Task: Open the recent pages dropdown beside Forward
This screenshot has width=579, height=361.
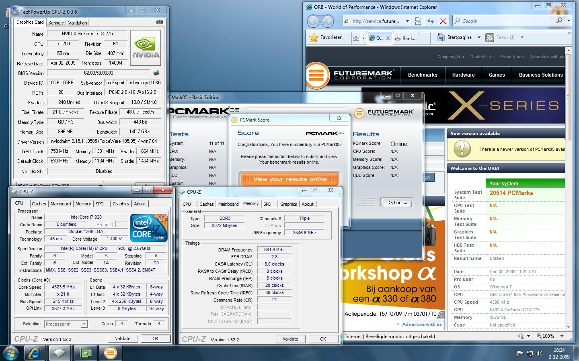Action: click(337, 21)
